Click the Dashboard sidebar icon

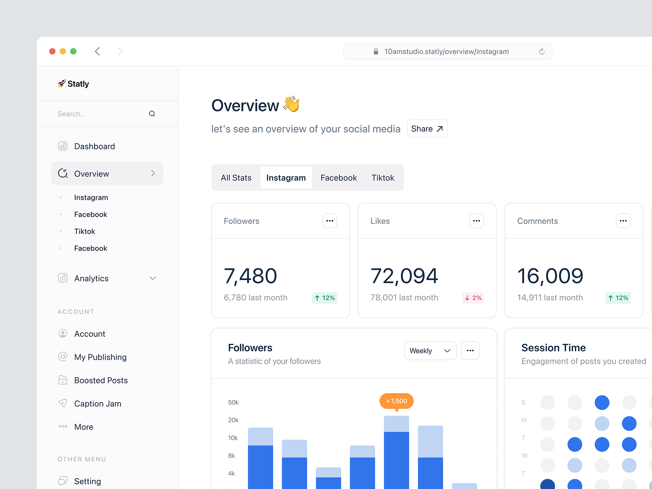62,146
